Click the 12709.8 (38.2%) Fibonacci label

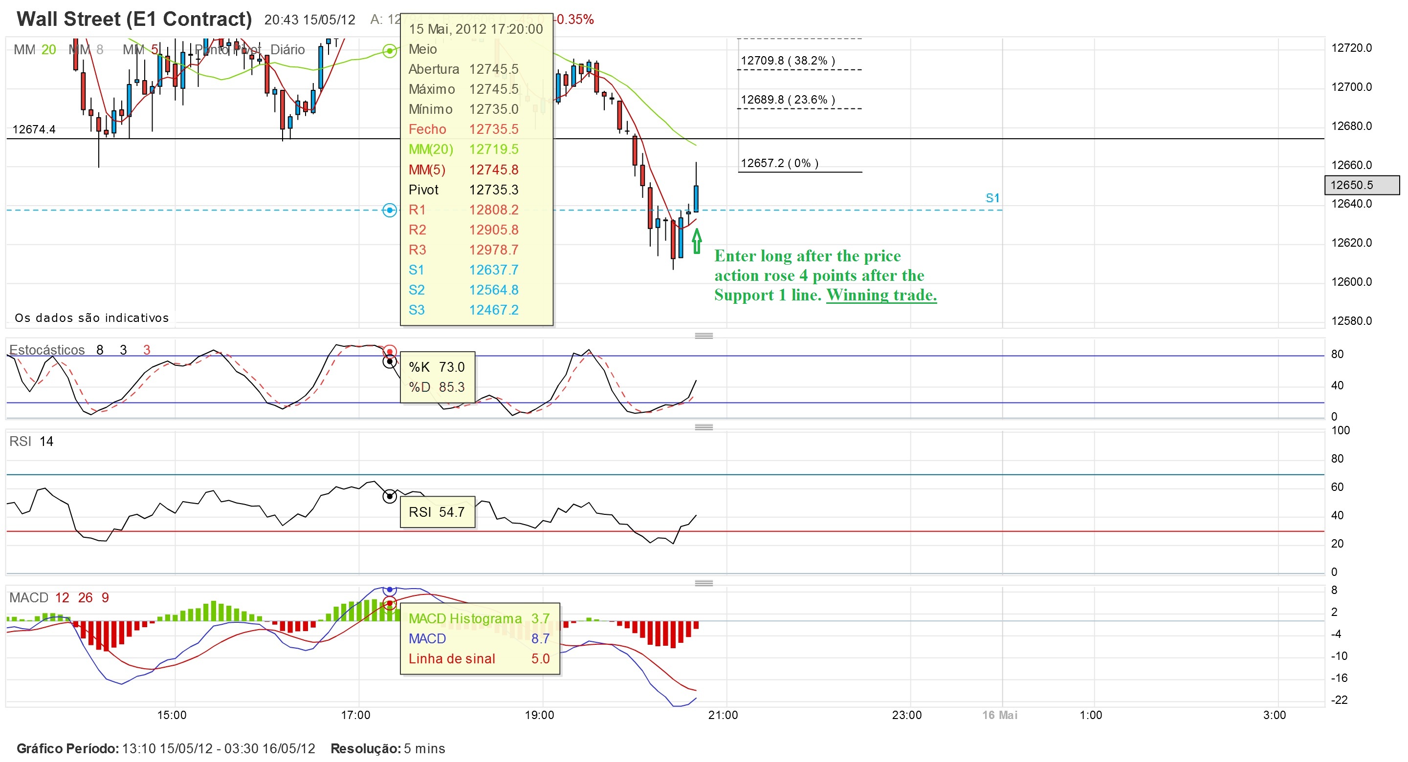pyautogui.click(x=788, y=61)
